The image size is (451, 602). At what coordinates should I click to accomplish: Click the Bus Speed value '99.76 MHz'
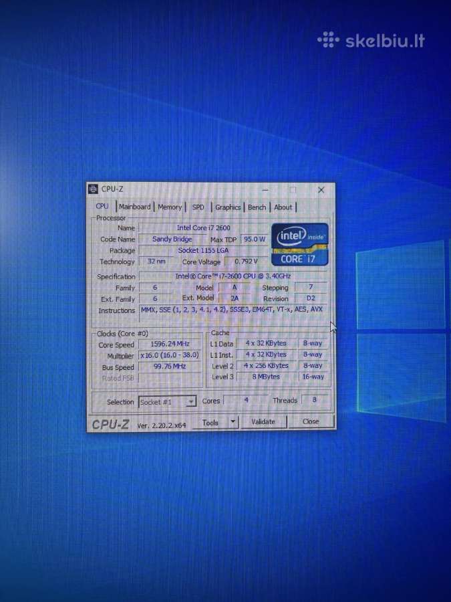[x=170, y=367]
